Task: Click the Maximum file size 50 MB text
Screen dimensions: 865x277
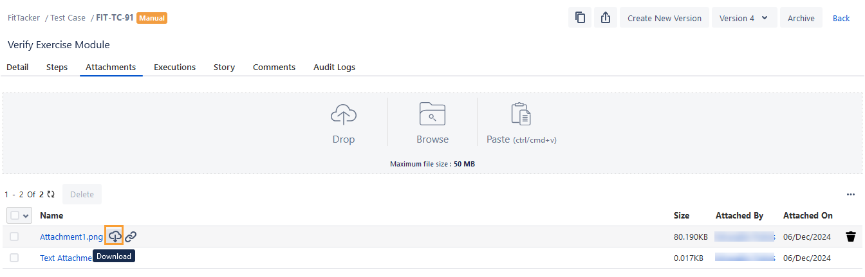Action: [x=432, y=164]
